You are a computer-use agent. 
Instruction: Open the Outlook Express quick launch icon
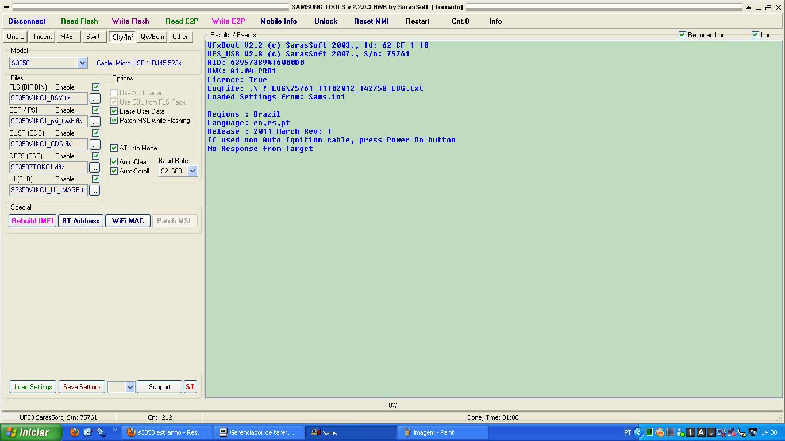coord(87,432)
